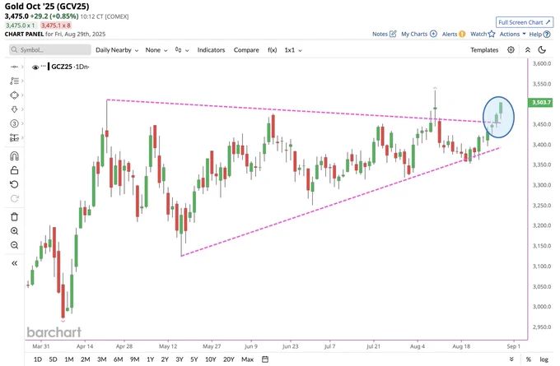Viewport: 560px width, 366px height.
Task: Undo the last chart action
Action: [14, 184]
